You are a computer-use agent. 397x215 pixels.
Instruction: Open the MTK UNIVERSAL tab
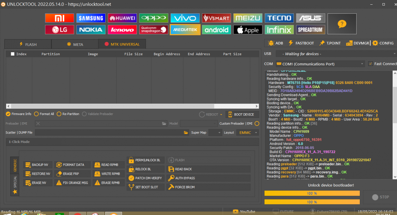tap(122, 44)
